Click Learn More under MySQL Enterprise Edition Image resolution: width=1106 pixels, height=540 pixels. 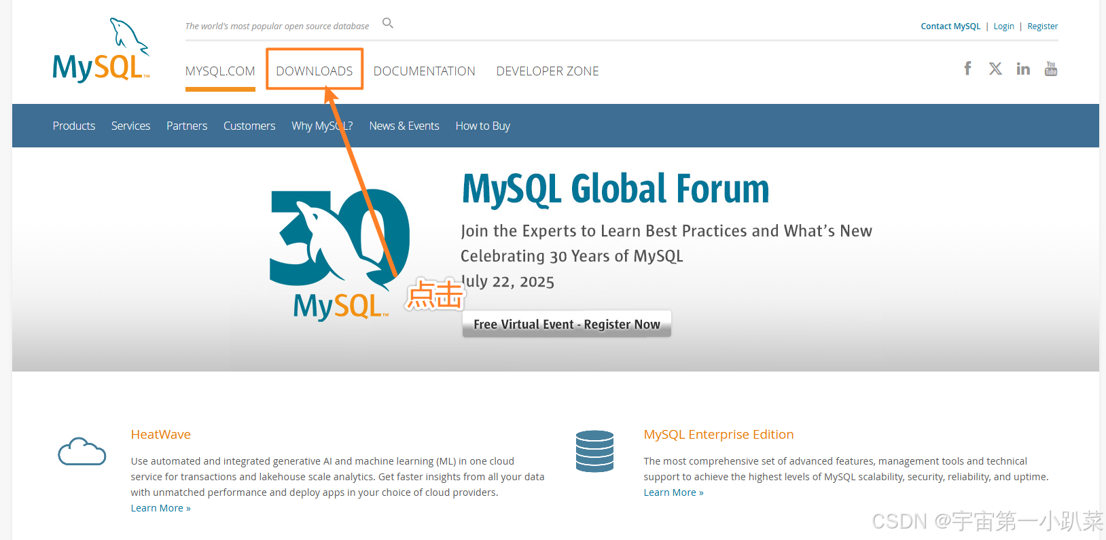coord(674,492)
